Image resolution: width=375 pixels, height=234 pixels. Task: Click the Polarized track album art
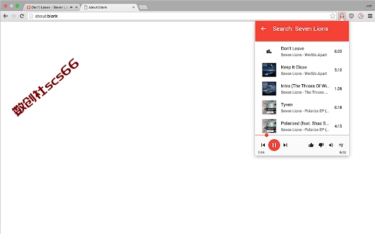(269, 126)
